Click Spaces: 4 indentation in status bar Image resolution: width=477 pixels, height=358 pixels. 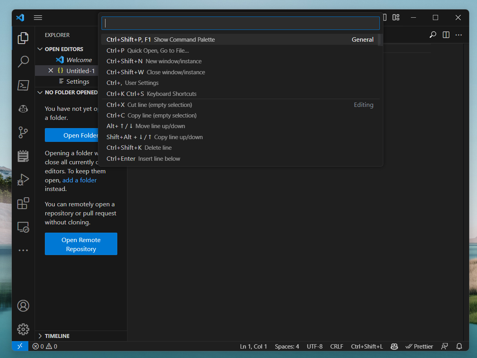(287, 346)
